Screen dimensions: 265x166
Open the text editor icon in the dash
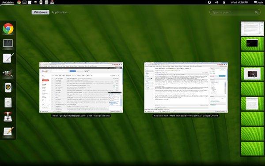[8, 58]
